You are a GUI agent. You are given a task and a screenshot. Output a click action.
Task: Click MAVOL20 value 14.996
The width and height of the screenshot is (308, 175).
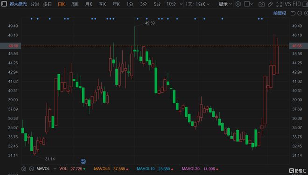[x=209, y=169]
